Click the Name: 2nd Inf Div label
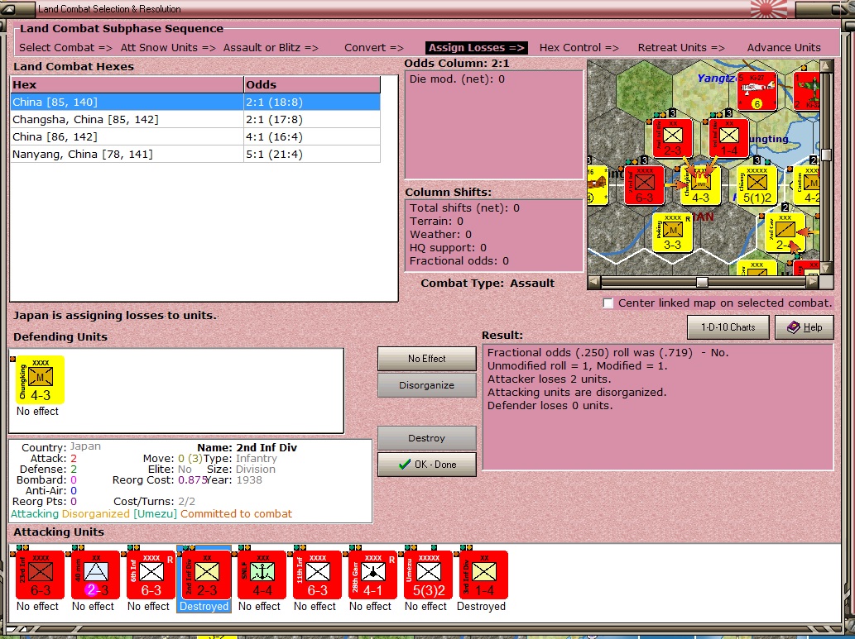This screenshot has height=639, width=855. point(247,448)
